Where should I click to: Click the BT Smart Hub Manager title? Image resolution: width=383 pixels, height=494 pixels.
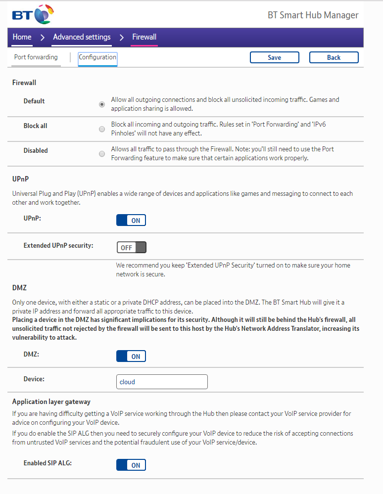pos(313,15)
